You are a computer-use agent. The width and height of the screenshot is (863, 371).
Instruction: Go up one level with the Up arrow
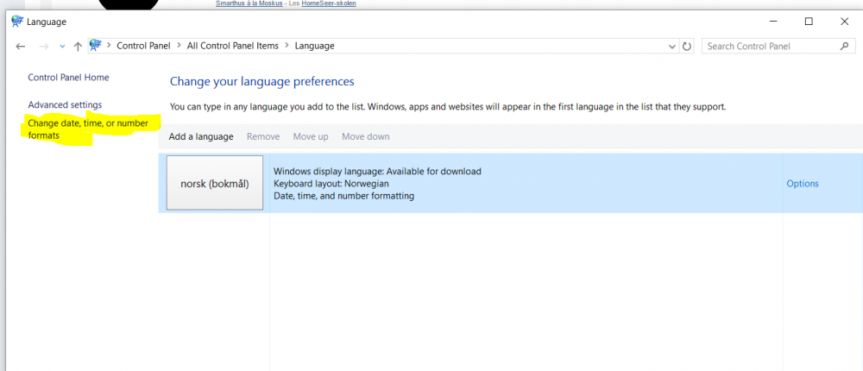78,46
